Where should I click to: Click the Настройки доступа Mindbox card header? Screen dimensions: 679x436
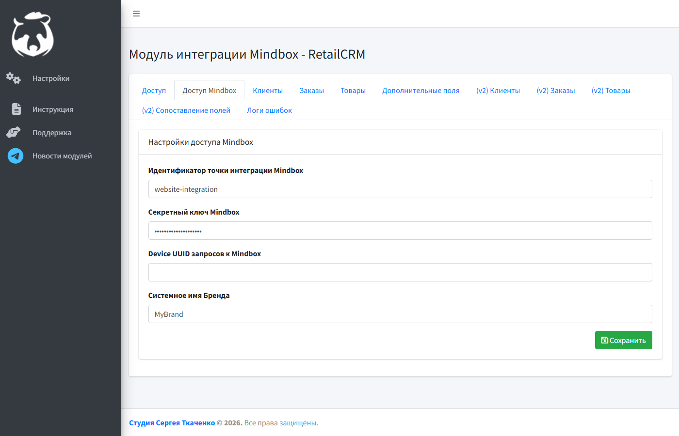coord(400,142)
